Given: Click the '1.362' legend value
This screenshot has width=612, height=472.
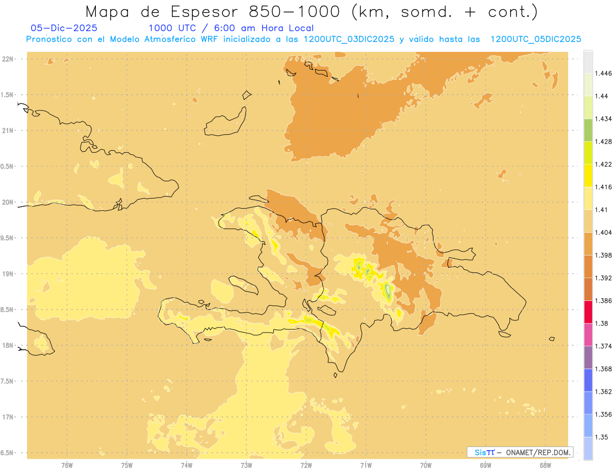Looking at the screenshot, I should point(604,392).
